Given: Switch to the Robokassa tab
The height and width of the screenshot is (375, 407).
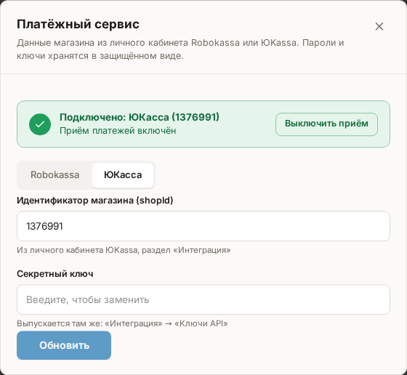Looking at the screenshot, I should click(x=55, y=175).
